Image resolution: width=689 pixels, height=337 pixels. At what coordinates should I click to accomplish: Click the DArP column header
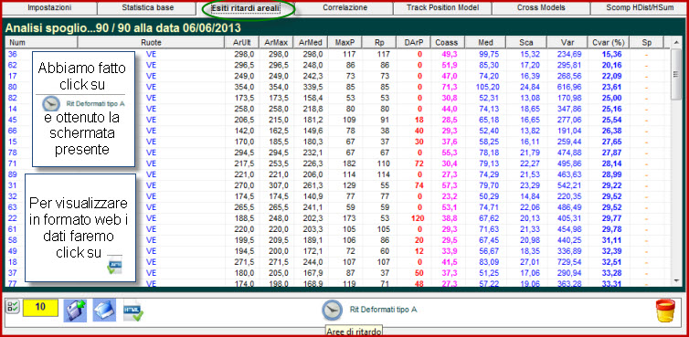coord(413,43)
